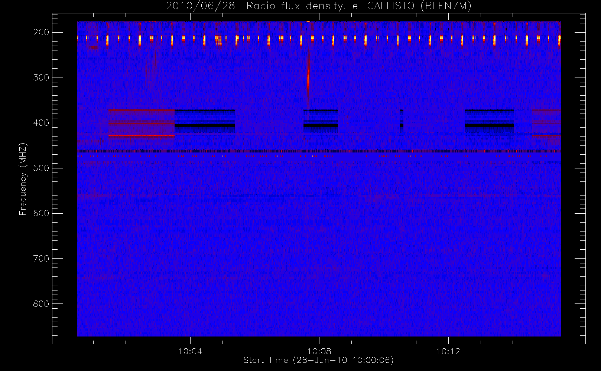601x371 pixels.
Task: Click the 800 frequency axis label
Action: click(41, 304)
